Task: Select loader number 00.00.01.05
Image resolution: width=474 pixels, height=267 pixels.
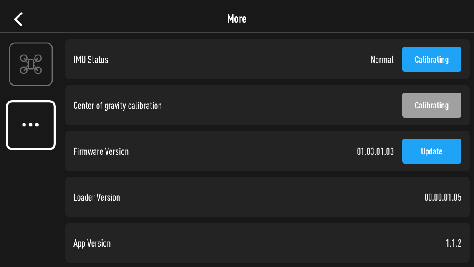Action: [x=443, y=197]
